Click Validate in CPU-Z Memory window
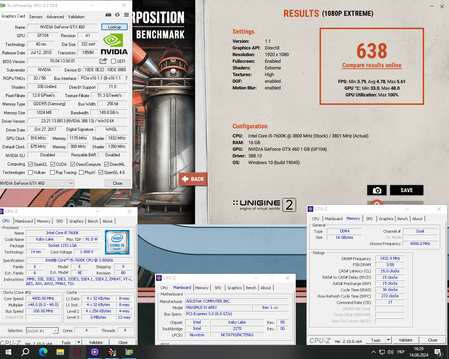 point(406,340)
